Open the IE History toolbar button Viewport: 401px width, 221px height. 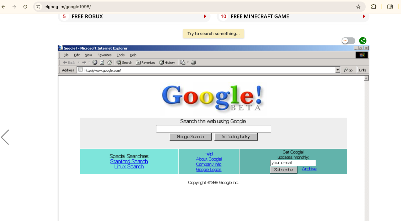(167, 62)
